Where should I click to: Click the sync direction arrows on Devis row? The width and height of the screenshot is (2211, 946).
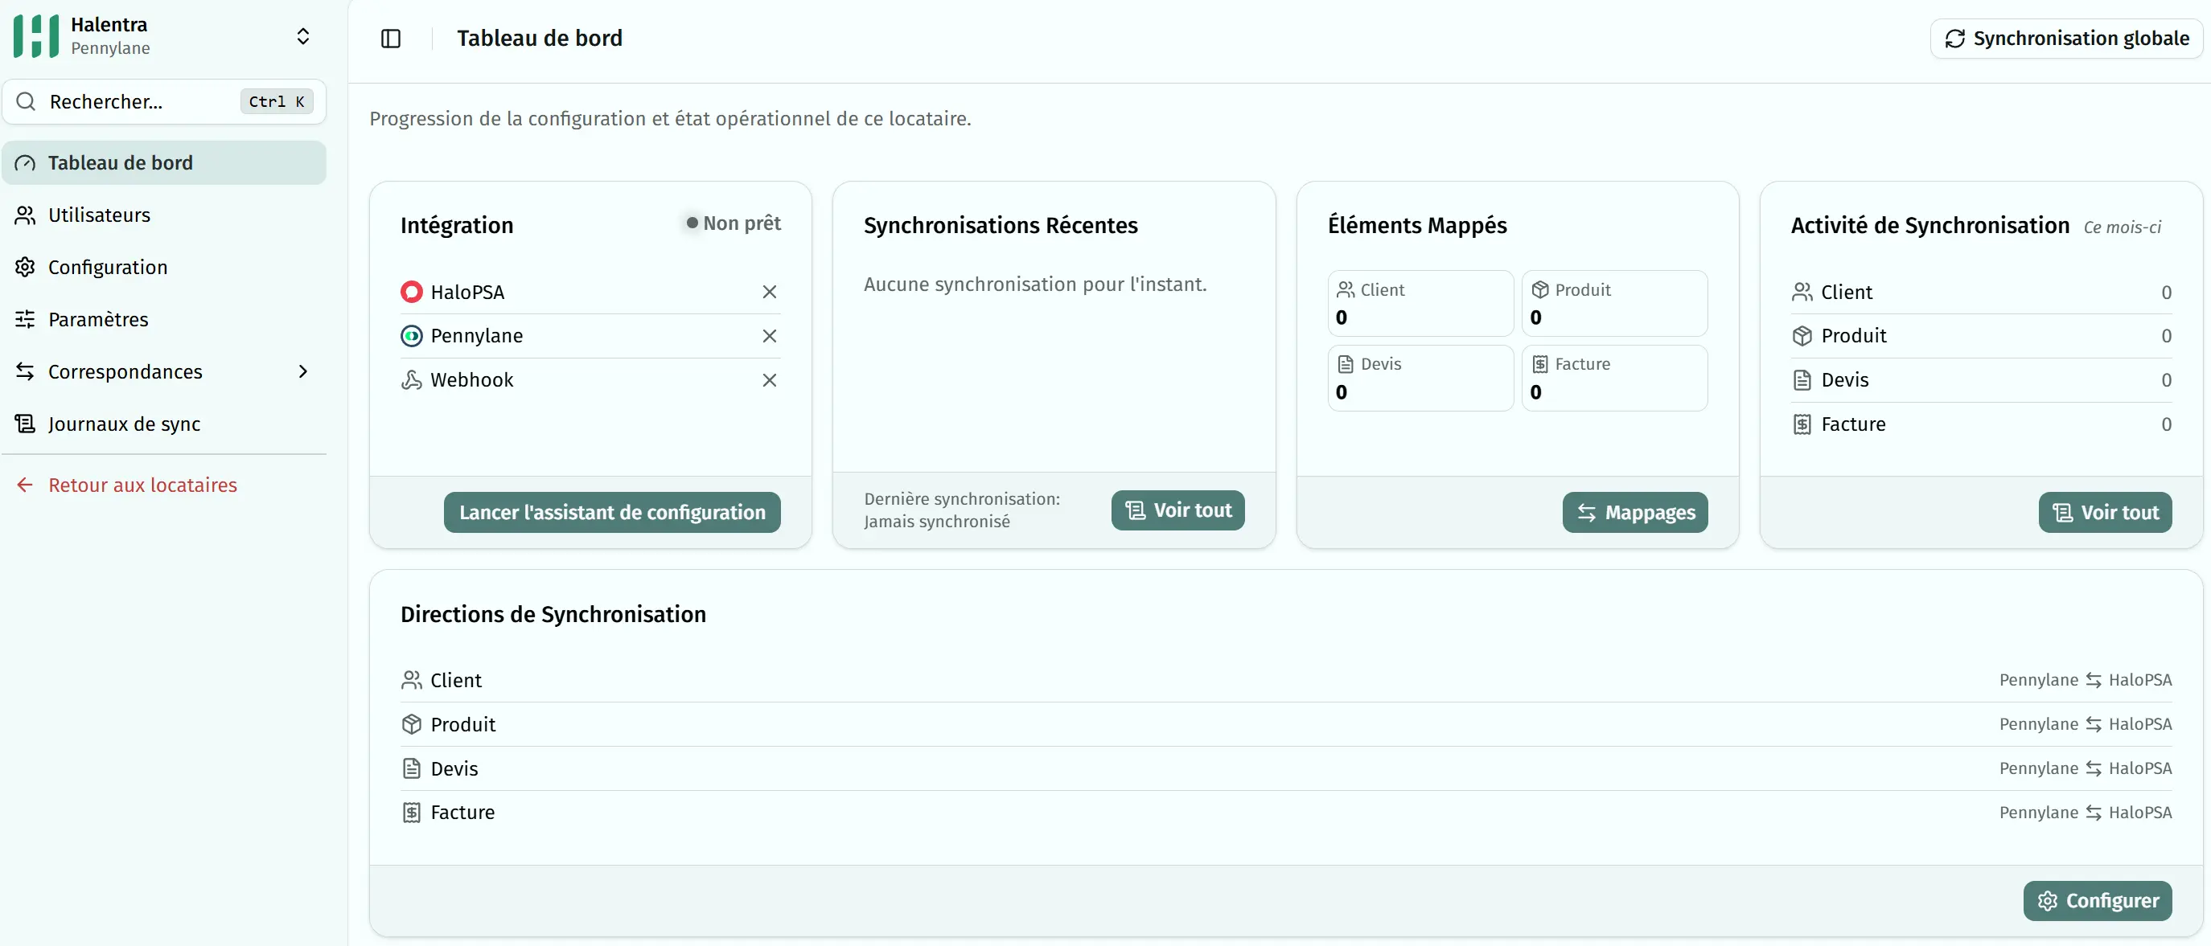tap(2094, 768)
